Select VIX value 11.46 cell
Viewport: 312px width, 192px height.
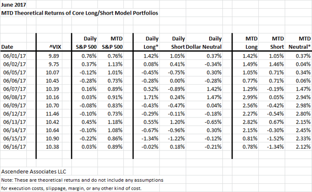[x=52, y=114]
